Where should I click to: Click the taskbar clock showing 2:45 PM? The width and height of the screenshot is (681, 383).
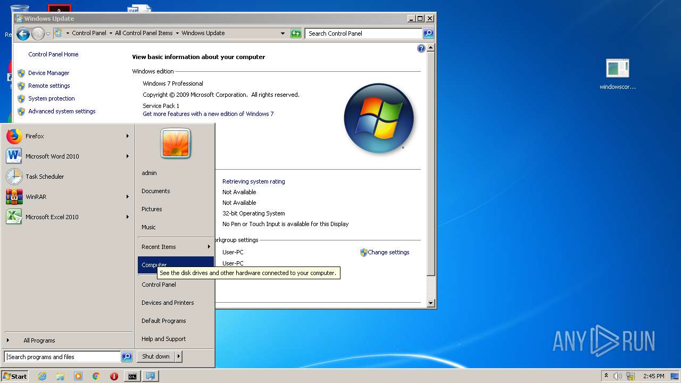[x=653, y=376]
